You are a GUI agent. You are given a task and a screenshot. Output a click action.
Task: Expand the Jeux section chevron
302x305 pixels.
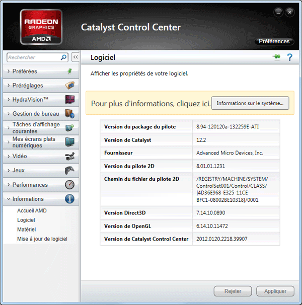click(x=9, y=171)
